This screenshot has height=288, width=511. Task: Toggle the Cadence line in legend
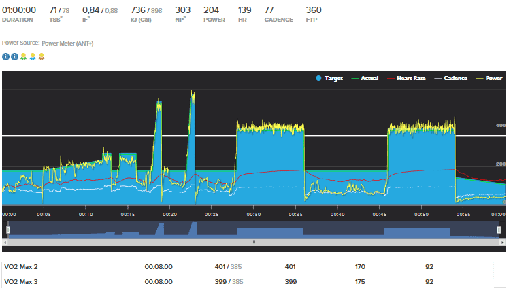tap(451, 79)
